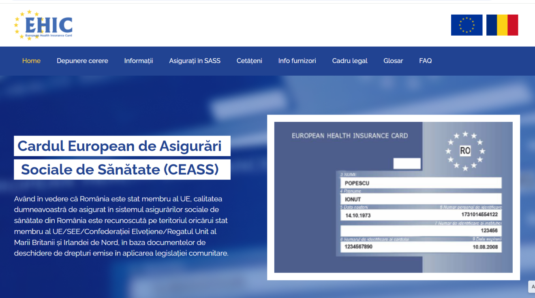This screenshot has width=535, height=298.
Task: Click the RO star emblem on the card
Action: pyautogui.click(x=465, y=151)
